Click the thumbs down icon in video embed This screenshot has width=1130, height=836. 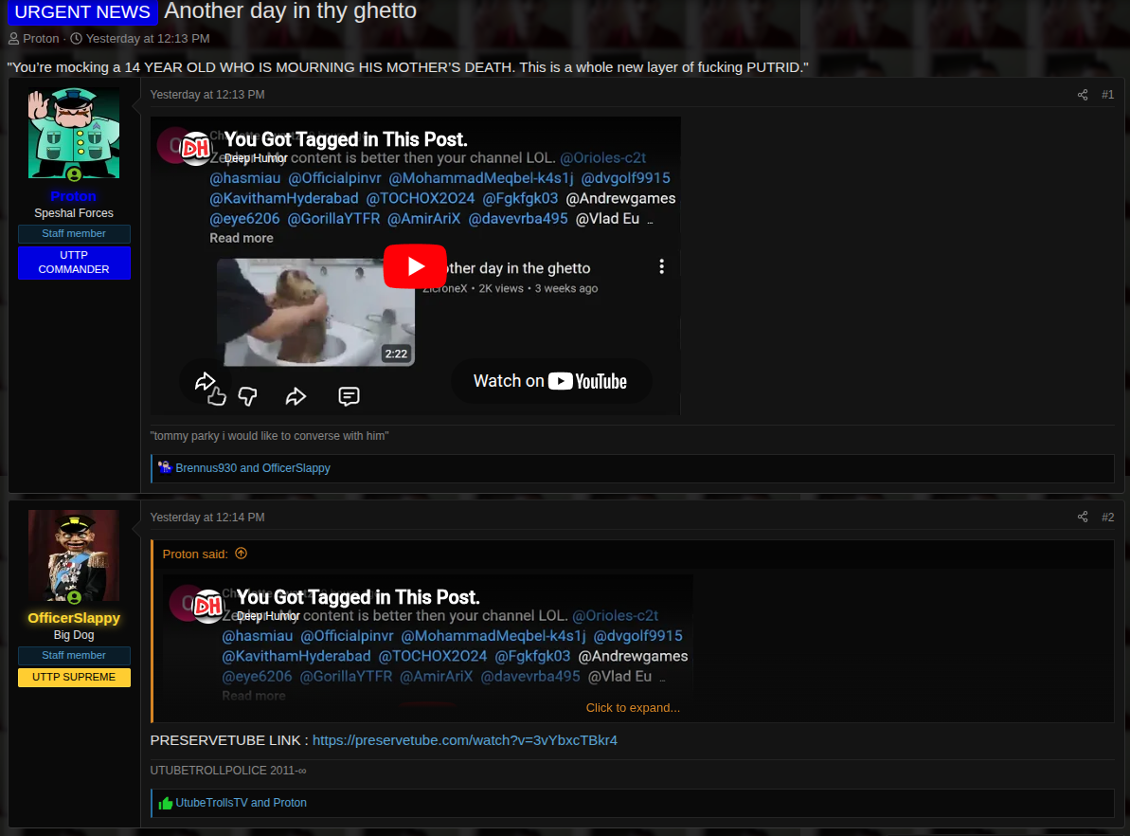[x=248, y=396]
